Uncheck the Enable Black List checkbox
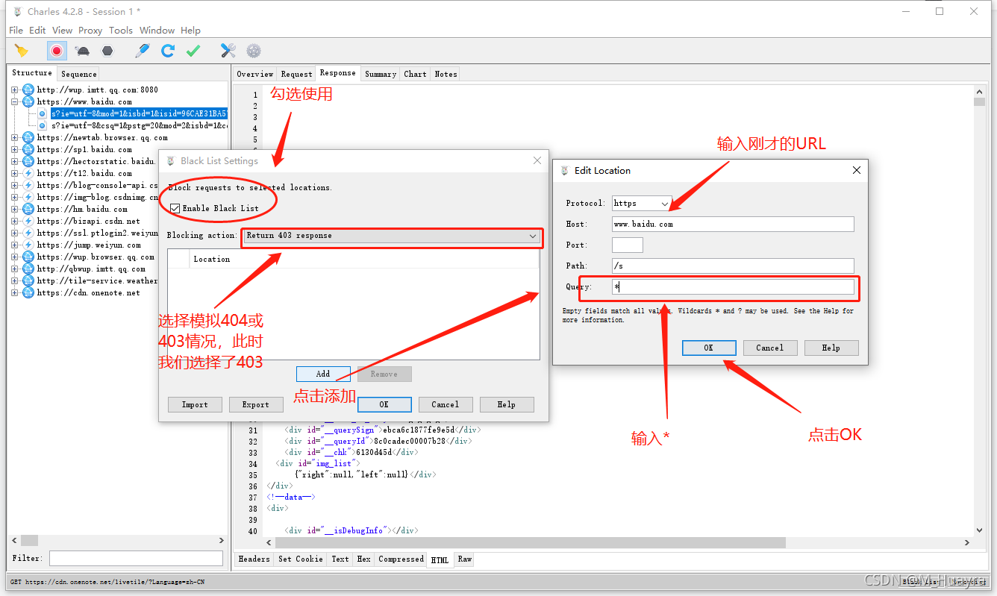The height and width of the screenshot is (596, 997). pos(175,208)
